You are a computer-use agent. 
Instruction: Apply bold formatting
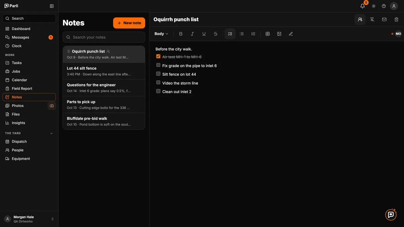(181, 34)
